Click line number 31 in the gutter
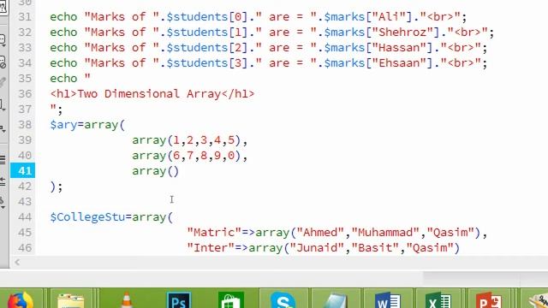The height and width of the screenshot is (308, 548). point(25,17)
